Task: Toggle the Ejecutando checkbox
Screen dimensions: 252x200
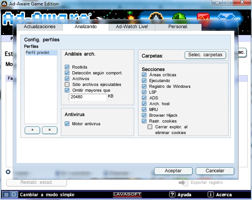Action: click(x=144, y=81)
